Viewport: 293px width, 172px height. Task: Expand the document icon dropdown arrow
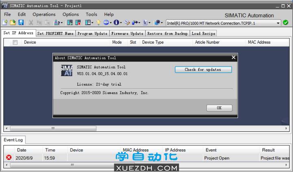click(x=149, y=23)
